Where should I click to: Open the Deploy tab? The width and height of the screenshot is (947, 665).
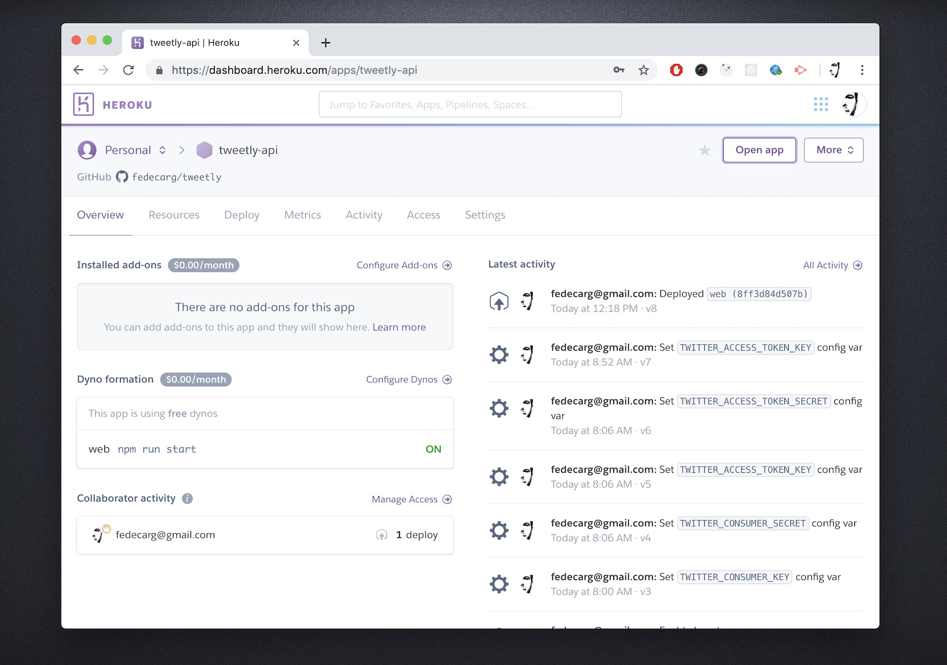pyautogui.click(x=242, y=215)
